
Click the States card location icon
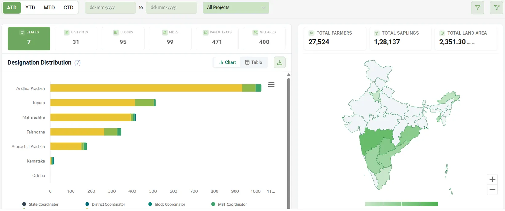(22, 32)
